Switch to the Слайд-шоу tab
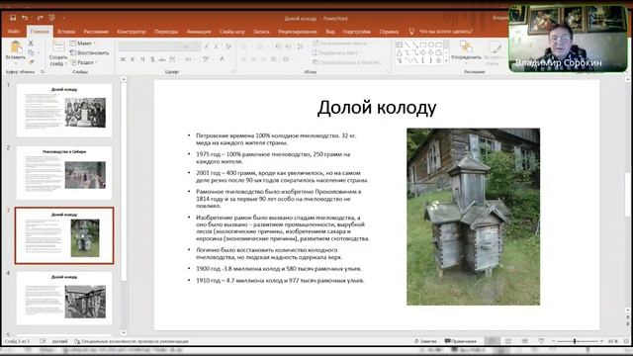 click(x=232, y=32)
